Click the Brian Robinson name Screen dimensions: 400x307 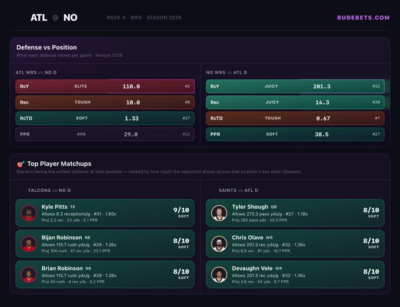point(62,269)
